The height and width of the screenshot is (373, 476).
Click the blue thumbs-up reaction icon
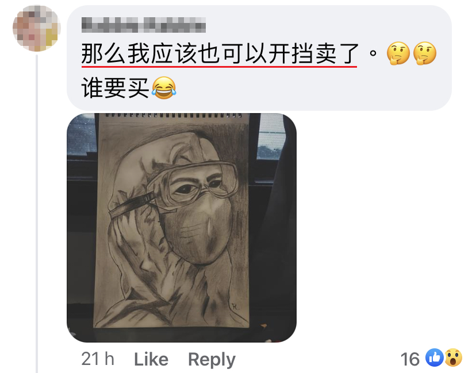coord(435,358)
